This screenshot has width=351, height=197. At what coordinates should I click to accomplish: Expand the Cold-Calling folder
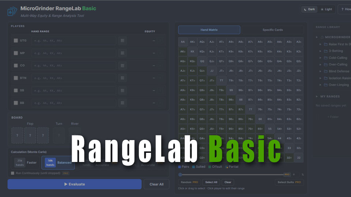pyautogui.click(x=320, y=58)
